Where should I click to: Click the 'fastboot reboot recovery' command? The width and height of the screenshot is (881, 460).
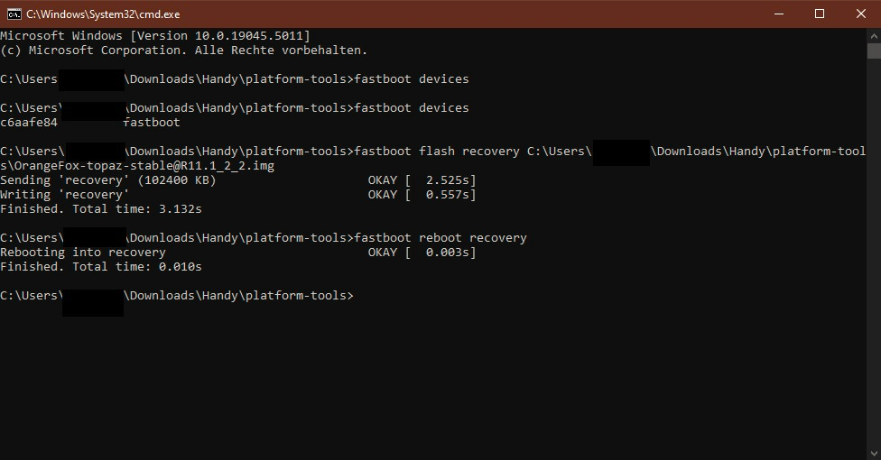pyautogui.click(x=440, y=238)
